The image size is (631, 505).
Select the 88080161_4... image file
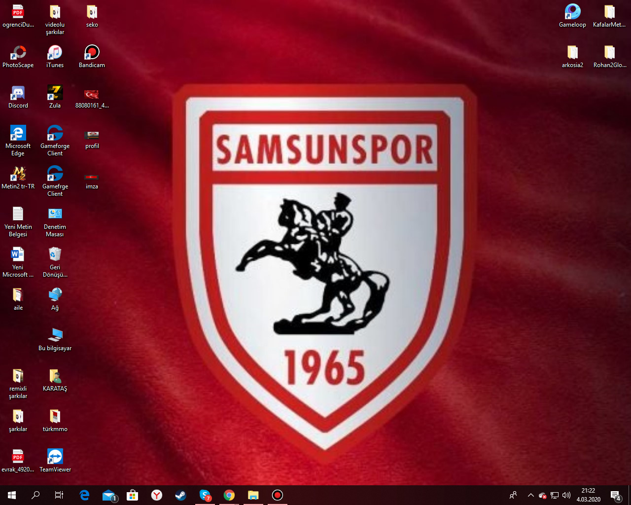click(92, 97)
